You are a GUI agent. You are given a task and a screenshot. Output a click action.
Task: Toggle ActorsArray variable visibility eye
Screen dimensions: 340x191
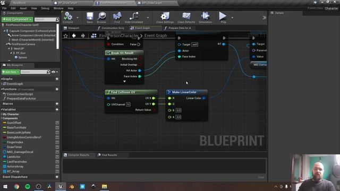point(57,167)
